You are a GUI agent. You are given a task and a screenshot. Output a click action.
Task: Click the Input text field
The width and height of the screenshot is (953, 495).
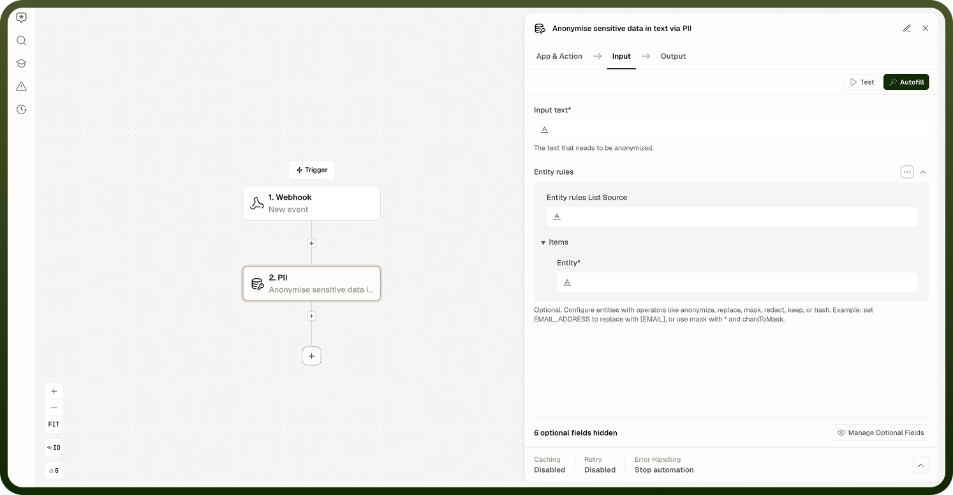731,129
